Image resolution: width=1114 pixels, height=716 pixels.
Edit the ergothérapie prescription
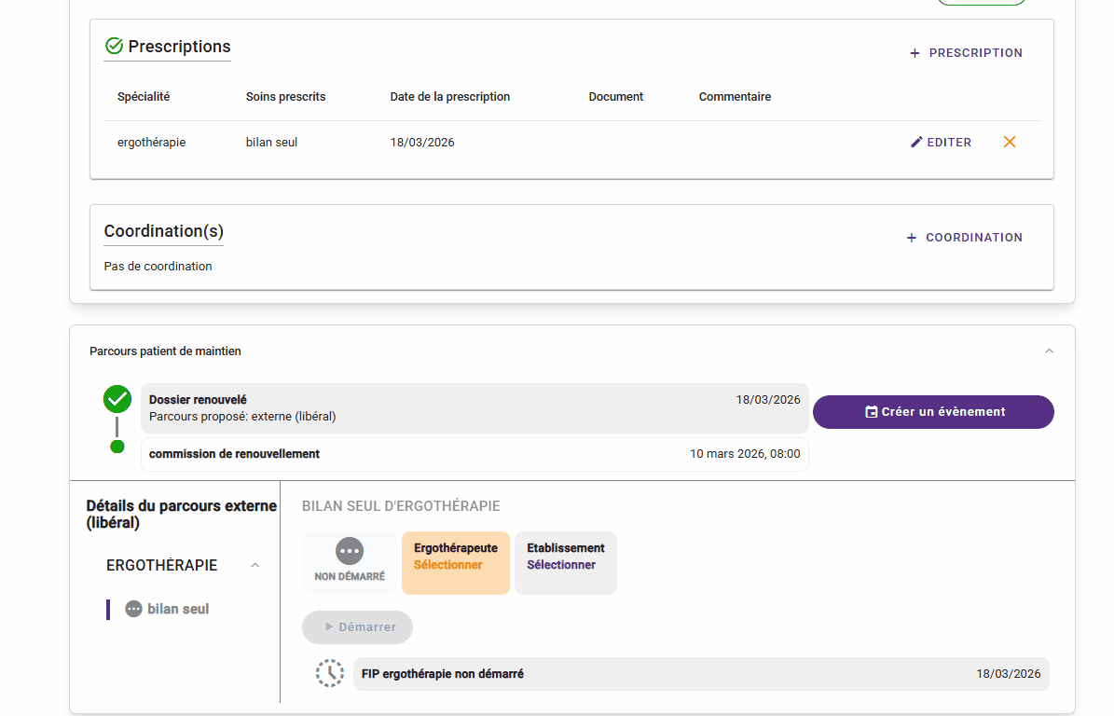point(941,143)
